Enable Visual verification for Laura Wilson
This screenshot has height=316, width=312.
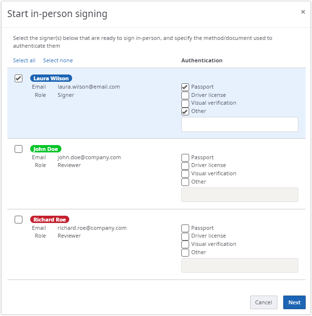click(x=185, y=103)
